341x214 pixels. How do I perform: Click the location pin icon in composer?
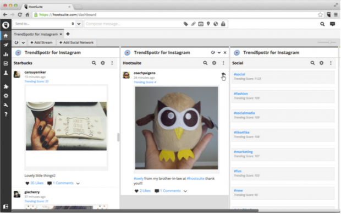coord(208,24)
